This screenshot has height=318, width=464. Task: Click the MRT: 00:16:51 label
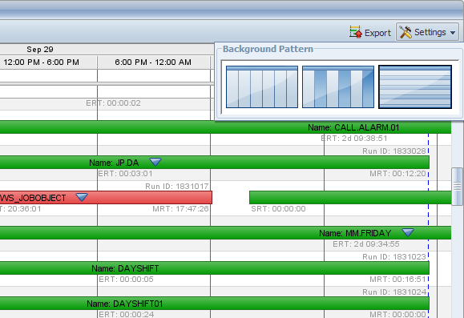coord(397,280)
